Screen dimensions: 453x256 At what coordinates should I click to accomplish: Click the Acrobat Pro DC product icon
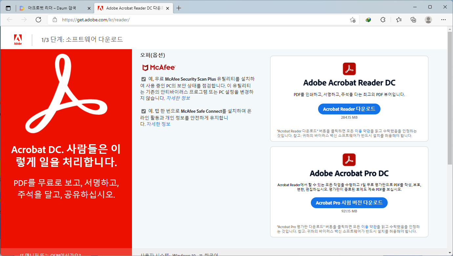(x=349, y=160)
